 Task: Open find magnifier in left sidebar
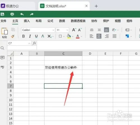point(2,48)
